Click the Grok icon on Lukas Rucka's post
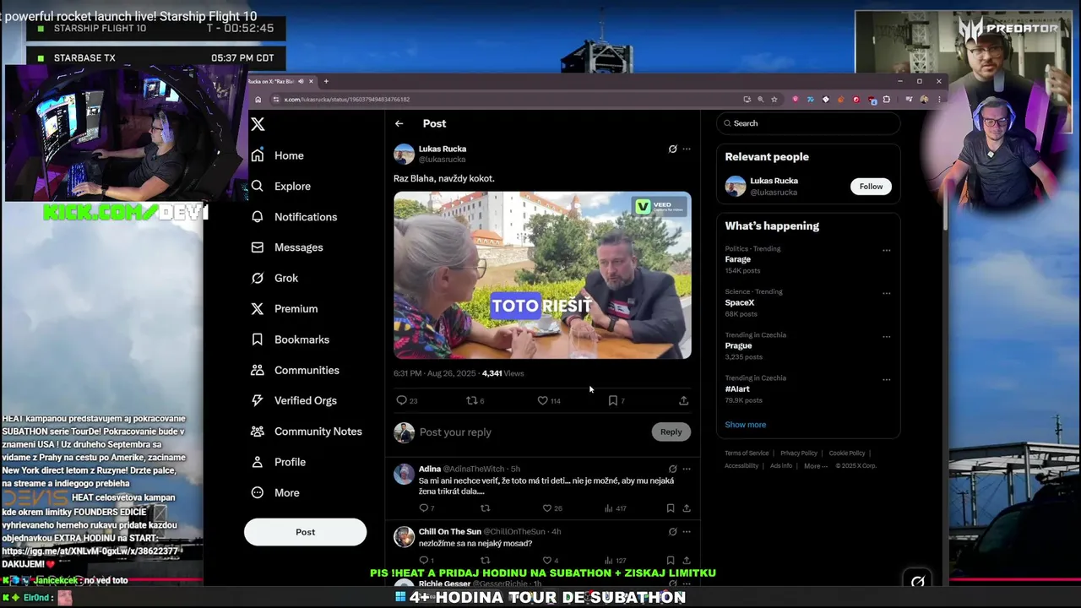This screenshot has width=1081, height=608. coord(672,149)
